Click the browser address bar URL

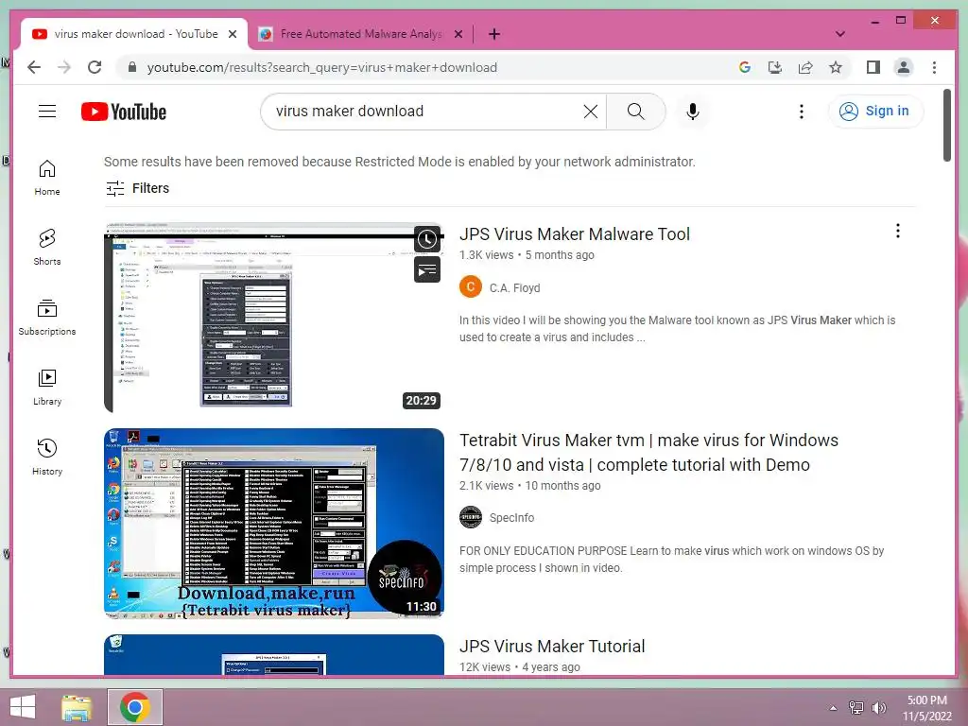[x=321, y=67]
